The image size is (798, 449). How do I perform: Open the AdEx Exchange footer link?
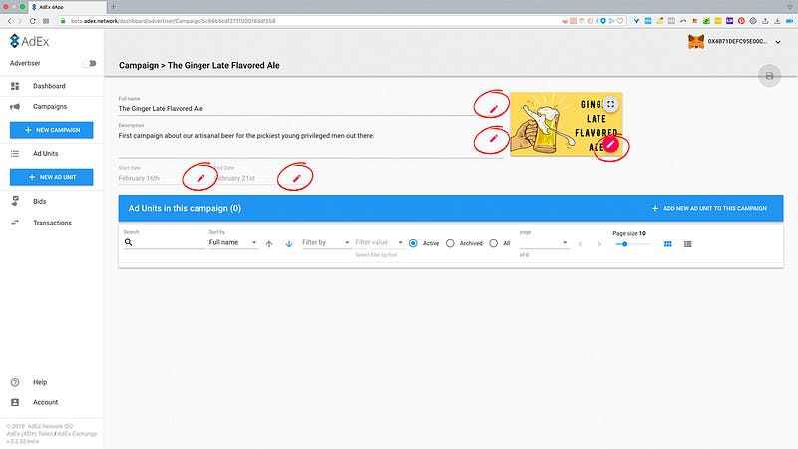(77, 434)
